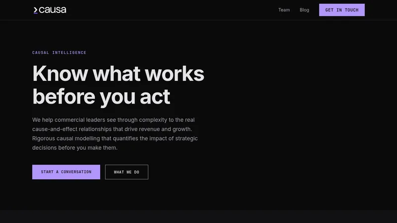Go to the Team page
This screenshot has width=397, height=223.
click(x=284, y=10)
